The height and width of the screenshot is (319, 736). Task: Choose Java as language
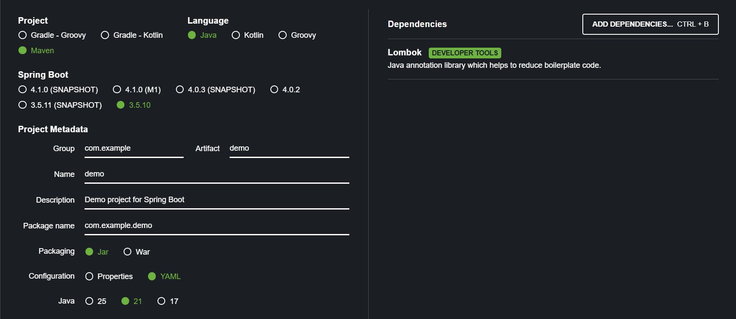coord(202,35)
